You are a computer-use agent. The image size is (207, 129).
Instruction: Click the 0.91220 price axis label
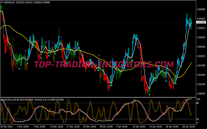[201, 84]
